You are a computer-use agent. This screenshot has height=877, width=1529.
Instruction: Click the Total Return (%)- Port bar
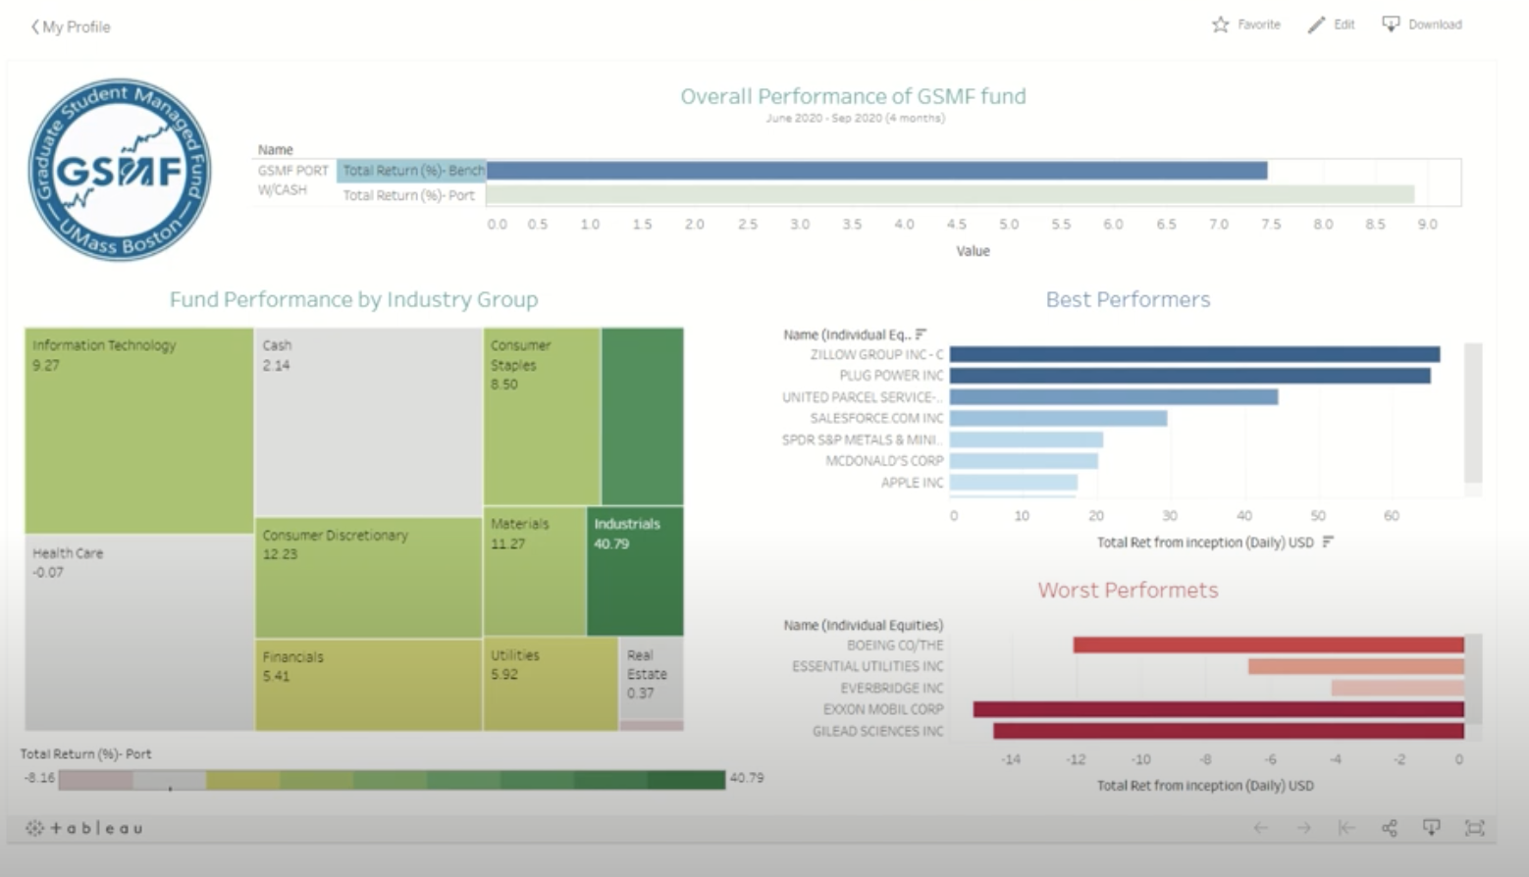tap(950, 194)
